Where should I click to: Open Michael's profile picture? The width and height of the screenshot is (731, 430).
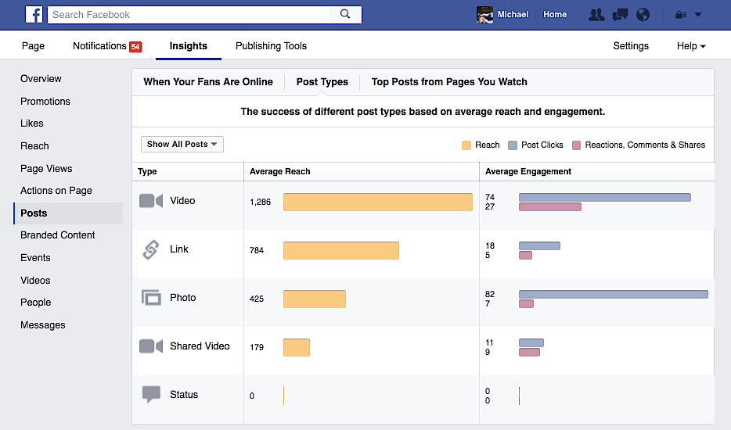tap(484, 14)
